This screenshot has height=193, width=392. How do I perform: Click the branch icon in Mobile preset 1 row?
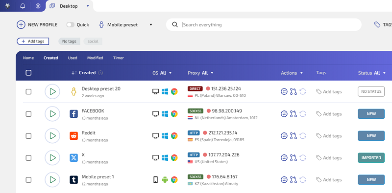pyautogui.click(x=293, y=180)
